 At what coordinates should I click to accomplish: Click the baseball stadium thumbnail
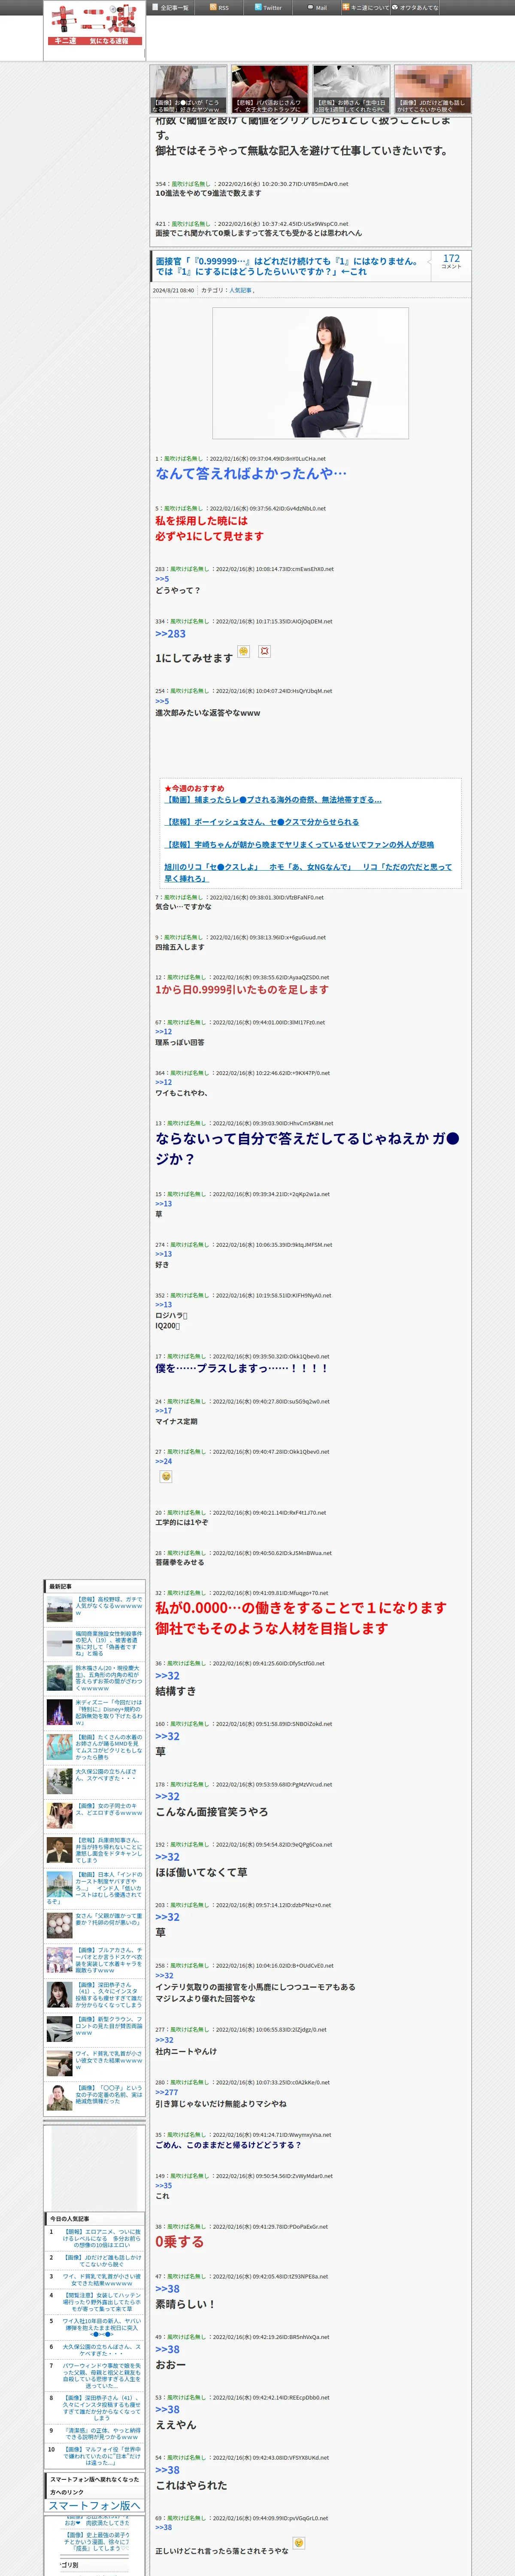59,1609
